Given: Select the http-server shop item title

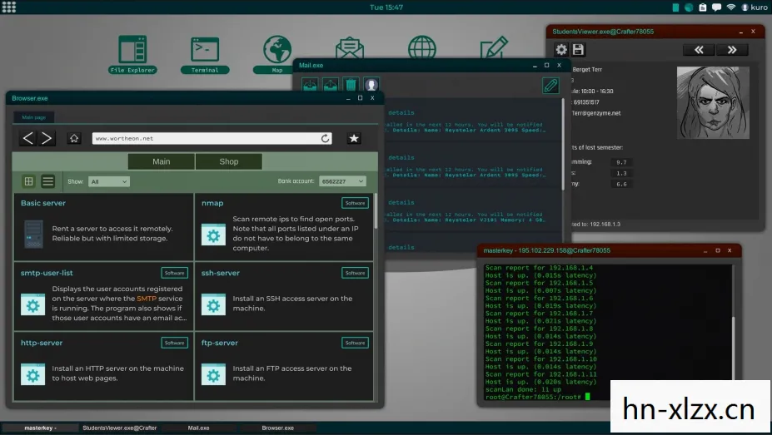Looking at the screenshot, I should click(x=42, y=343).
